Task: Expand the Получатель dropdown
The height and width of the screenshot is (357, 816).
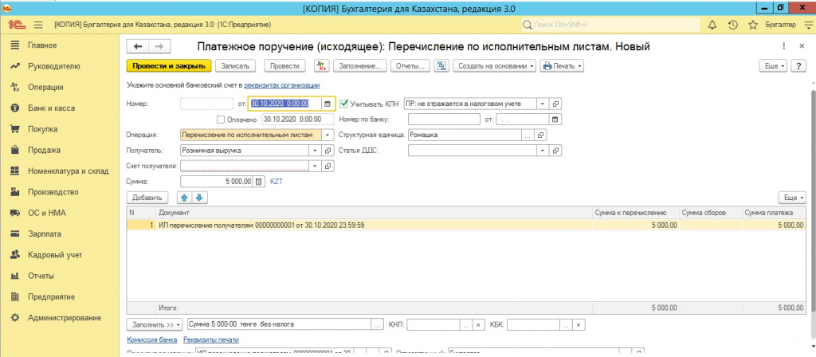Action: [x=314, y=151]
